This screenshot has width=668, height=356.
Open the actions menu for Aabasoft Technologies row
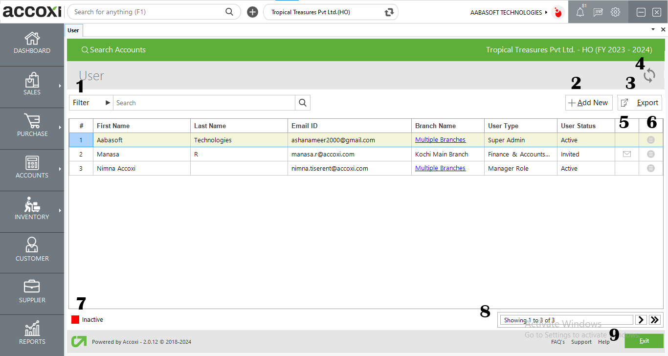point(650,140)
